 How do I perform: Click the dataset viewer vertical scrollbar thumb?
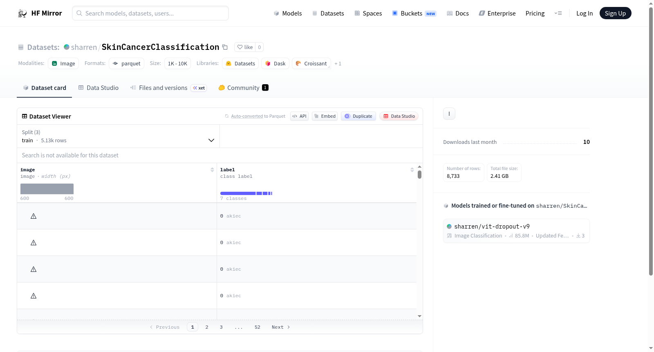point(419,175)
